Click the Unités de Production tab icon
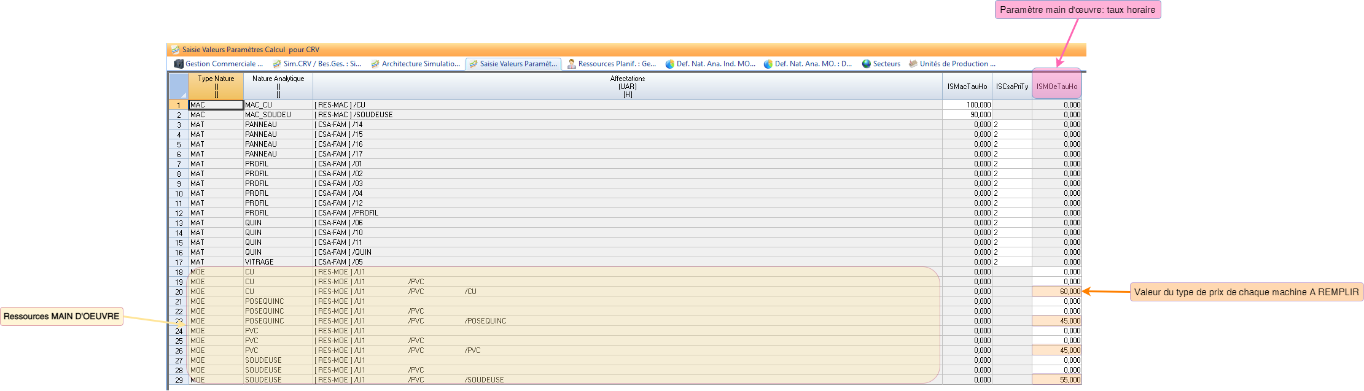Screen dimensions: 1364x391 (913, 64)
